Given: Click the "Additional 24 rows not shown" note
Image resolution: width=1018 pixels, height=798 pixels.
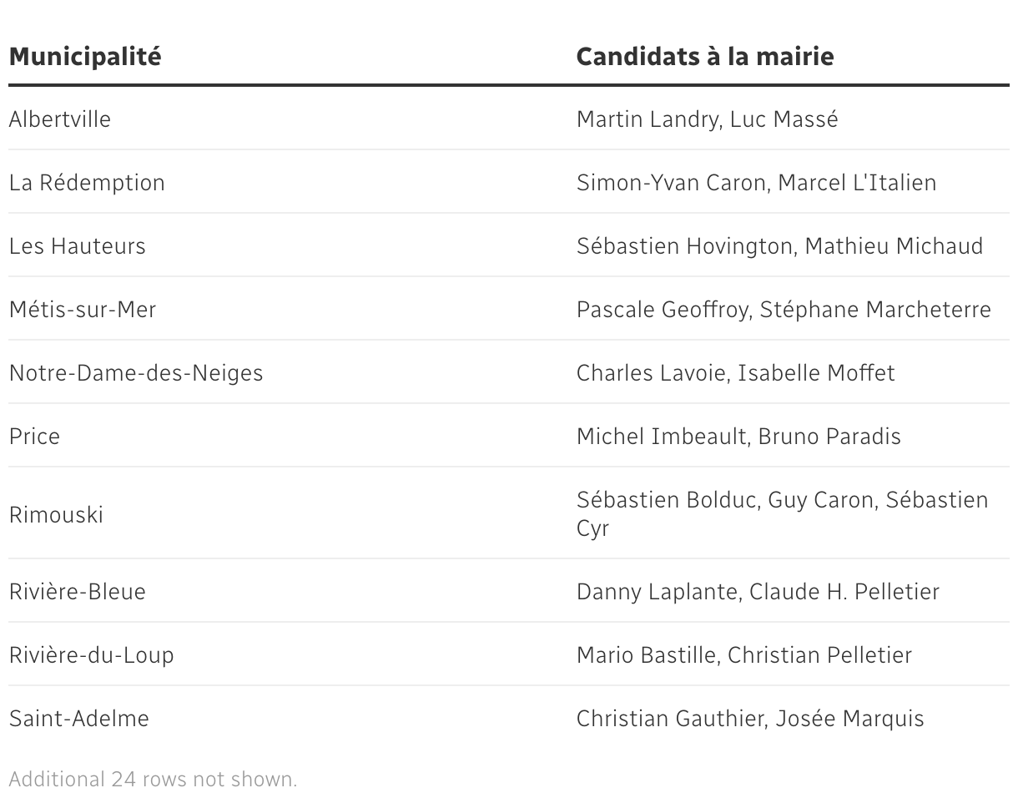Looking at the screenshot, I should point(154,780).
